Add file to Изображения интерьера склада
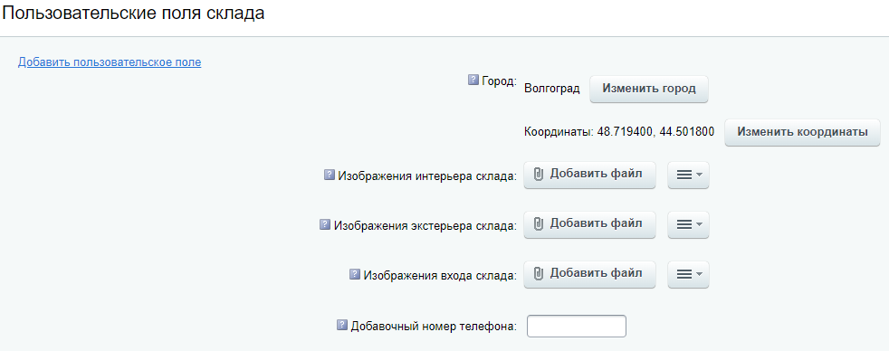This screenshot has height=351, width=889. 589,175
